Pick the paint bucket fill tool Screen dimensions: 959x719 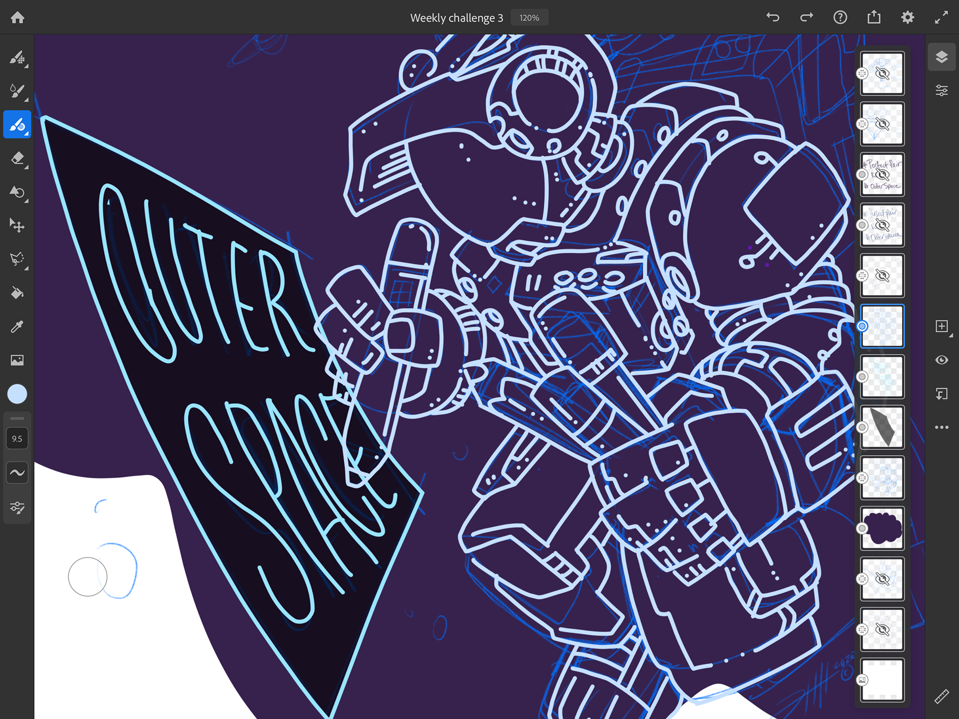17,293
